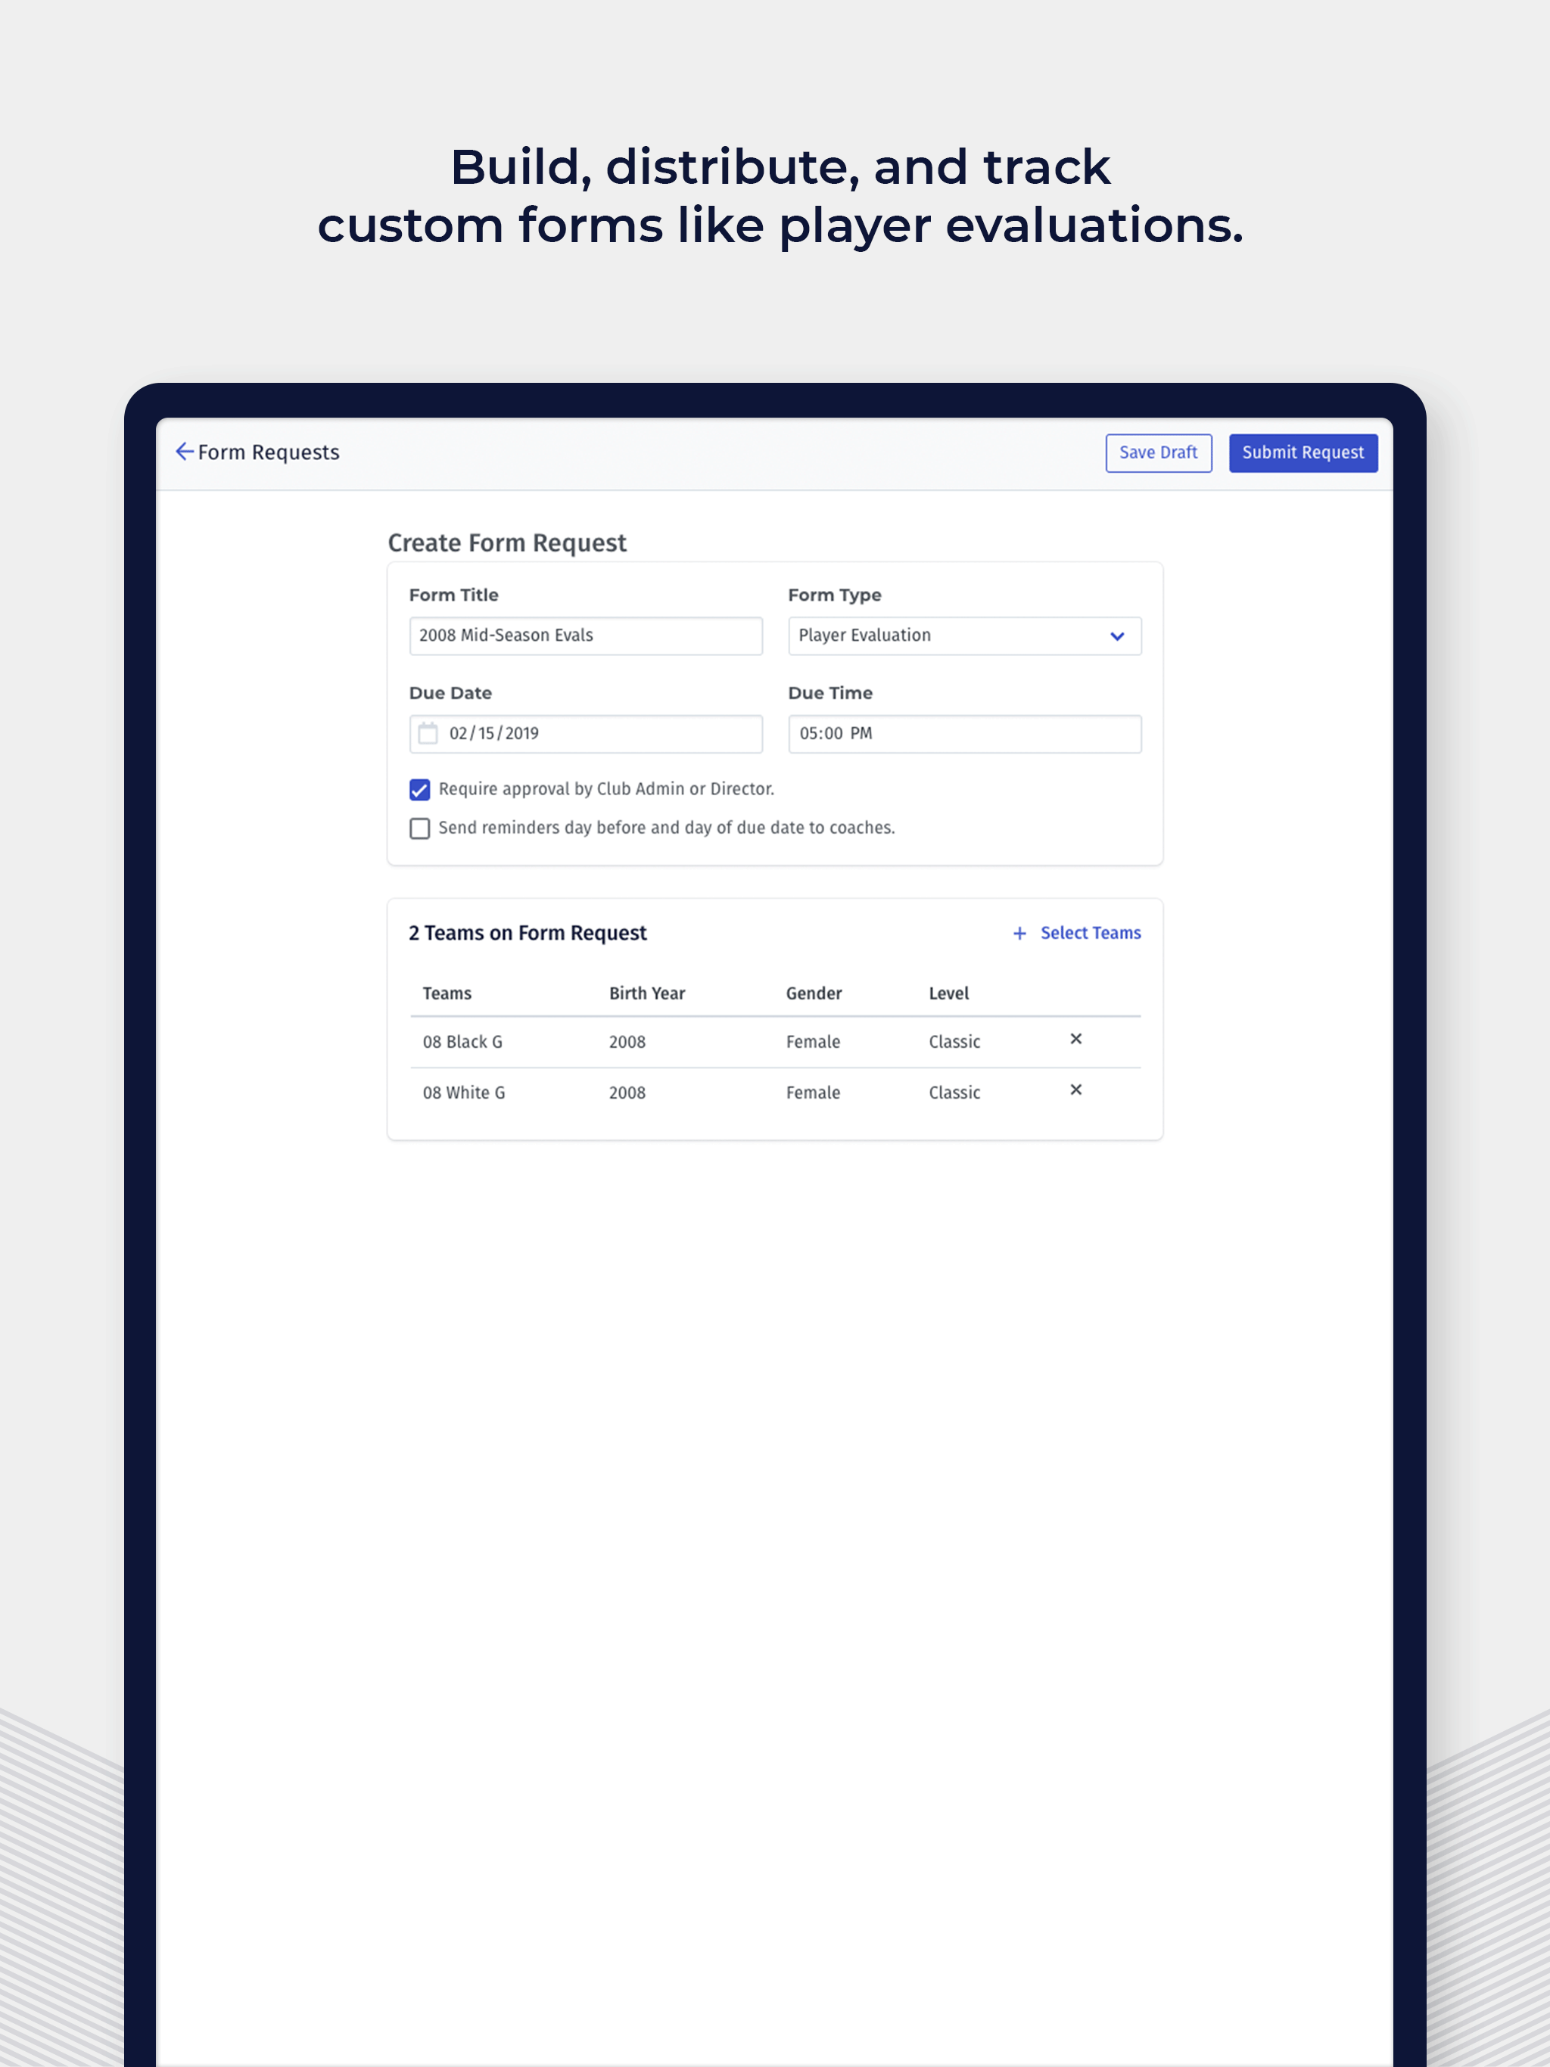Viewport: 1550px width, 2067px height.
Task: Click birth year 2008 in 08 Black G row
Action: pyautogui.click(x=627, y=1042)
